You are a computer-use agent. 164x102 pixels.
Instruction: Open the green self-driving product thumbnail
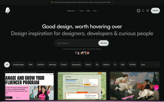tap(82, 86)
